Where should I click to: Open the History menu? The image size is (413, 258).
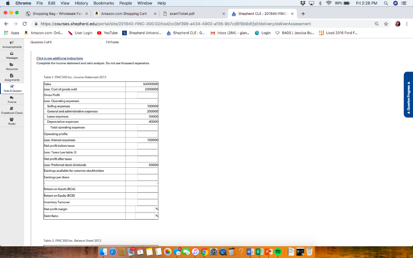tap(81, 3)
